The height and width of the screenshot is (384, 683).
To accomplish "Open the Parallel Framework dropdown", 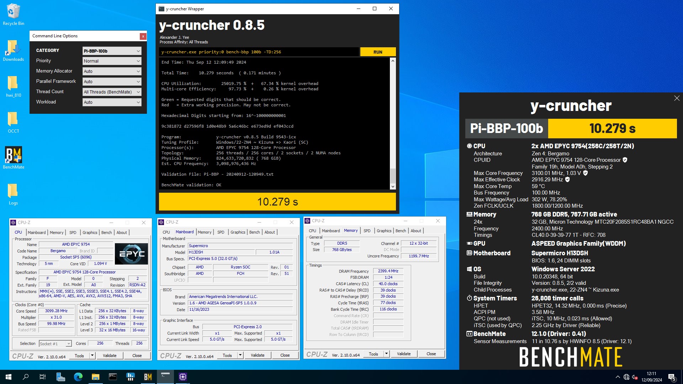I will (112, 81).
